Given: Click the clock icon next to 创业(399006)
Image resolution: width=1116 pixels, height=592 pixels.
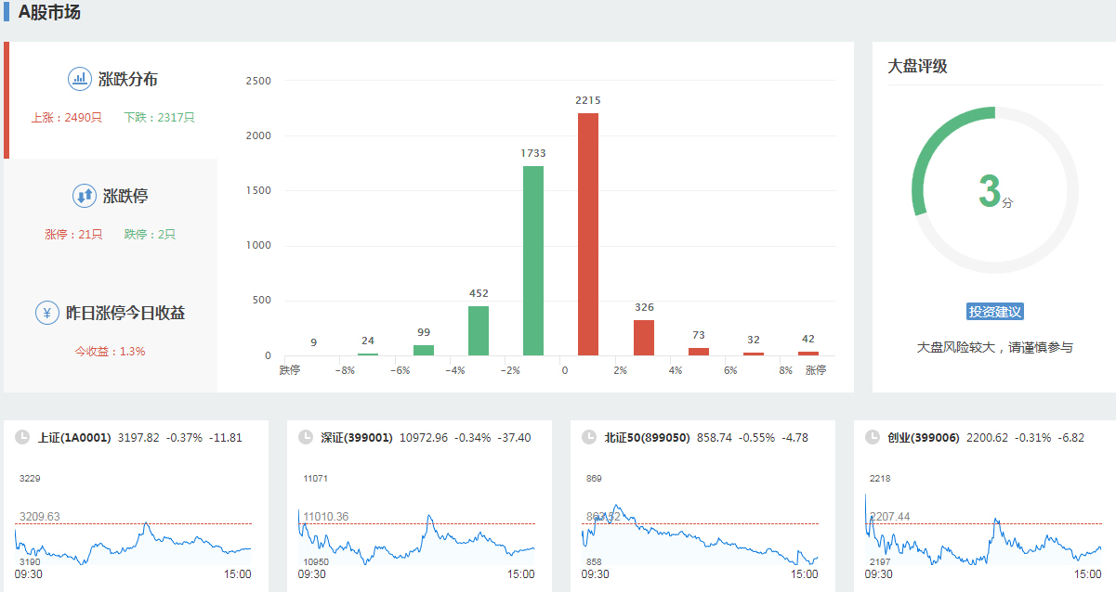Looking at the screenshot, I should point(872,437).
